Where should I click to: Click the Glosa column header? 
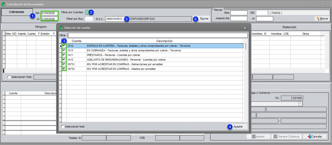click(305, 34)
